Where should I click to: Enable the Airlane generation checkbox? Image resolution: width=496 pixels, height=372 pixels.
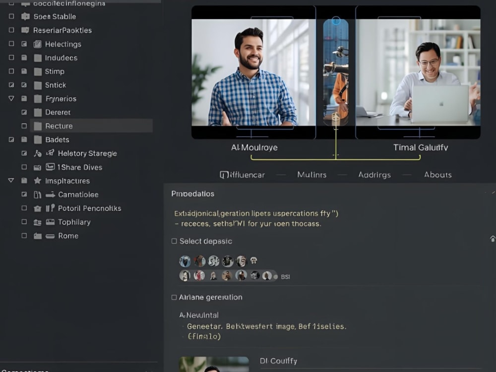[174, 297]
